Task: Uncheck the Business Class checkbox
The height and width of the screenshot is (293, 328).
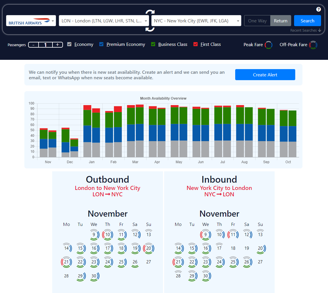Action: click(153, 44)
